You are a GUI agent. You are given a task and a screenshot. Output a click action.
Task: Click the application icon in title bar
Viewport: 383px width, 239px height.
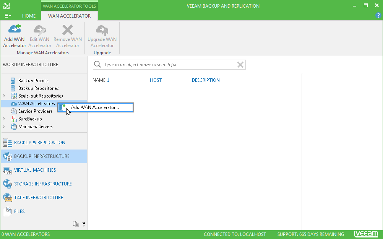(x=6, y=6)
